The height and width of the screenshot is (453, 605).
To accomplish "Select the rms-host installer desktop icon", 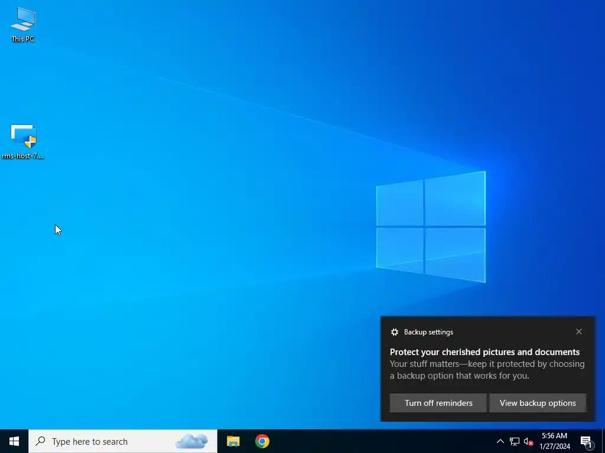I will coord(23,142).
